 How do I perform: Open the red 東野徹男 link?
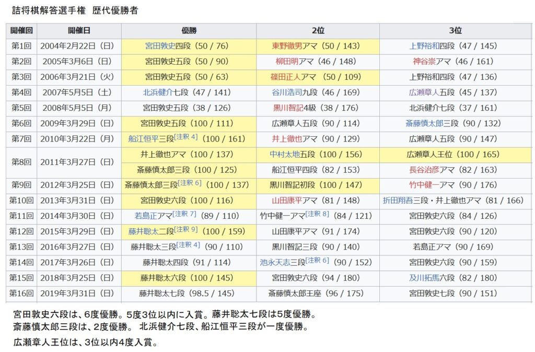287,46
